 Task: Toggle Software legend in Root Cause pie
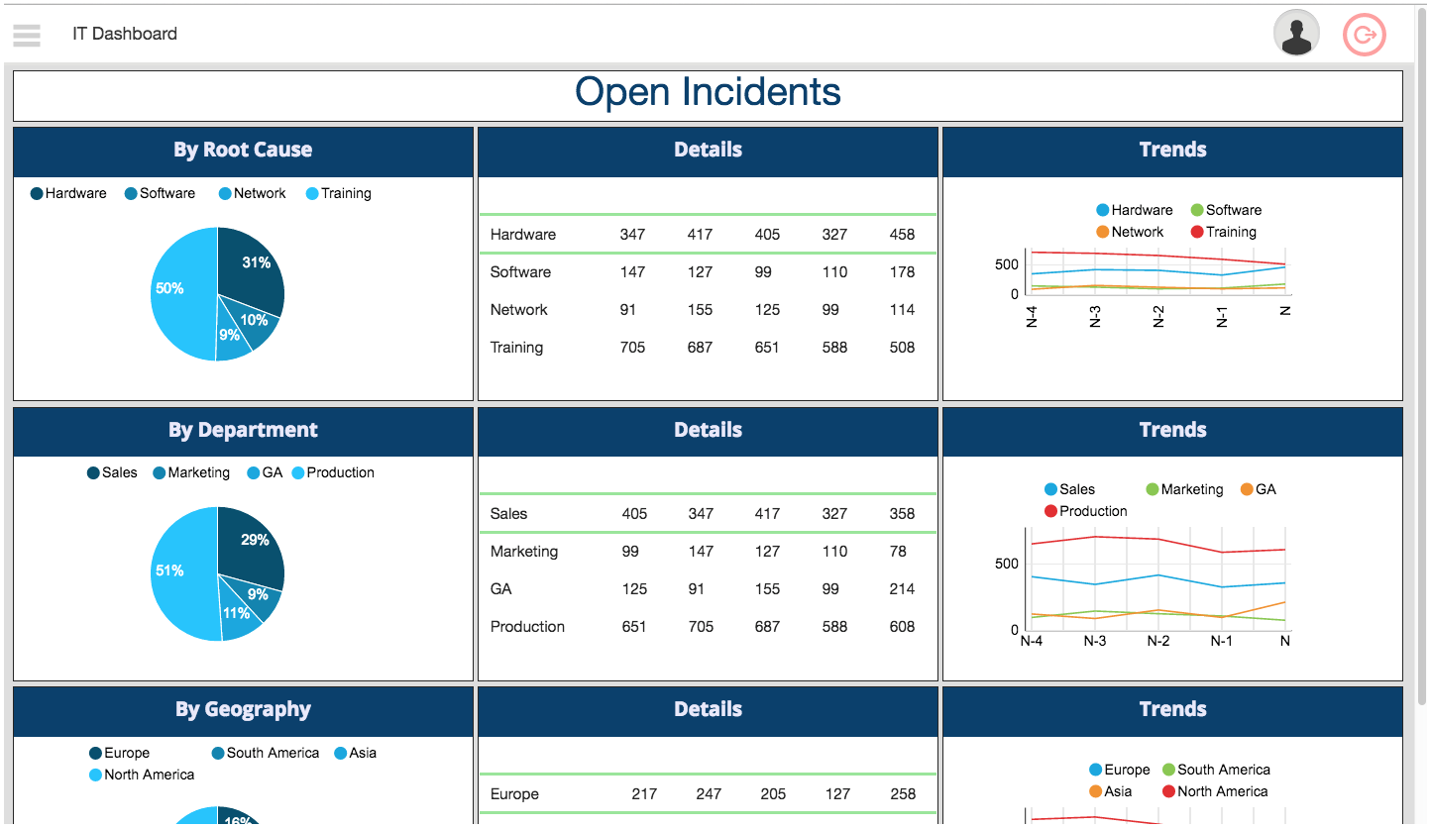pyautogui.click(x=160, y=193)
